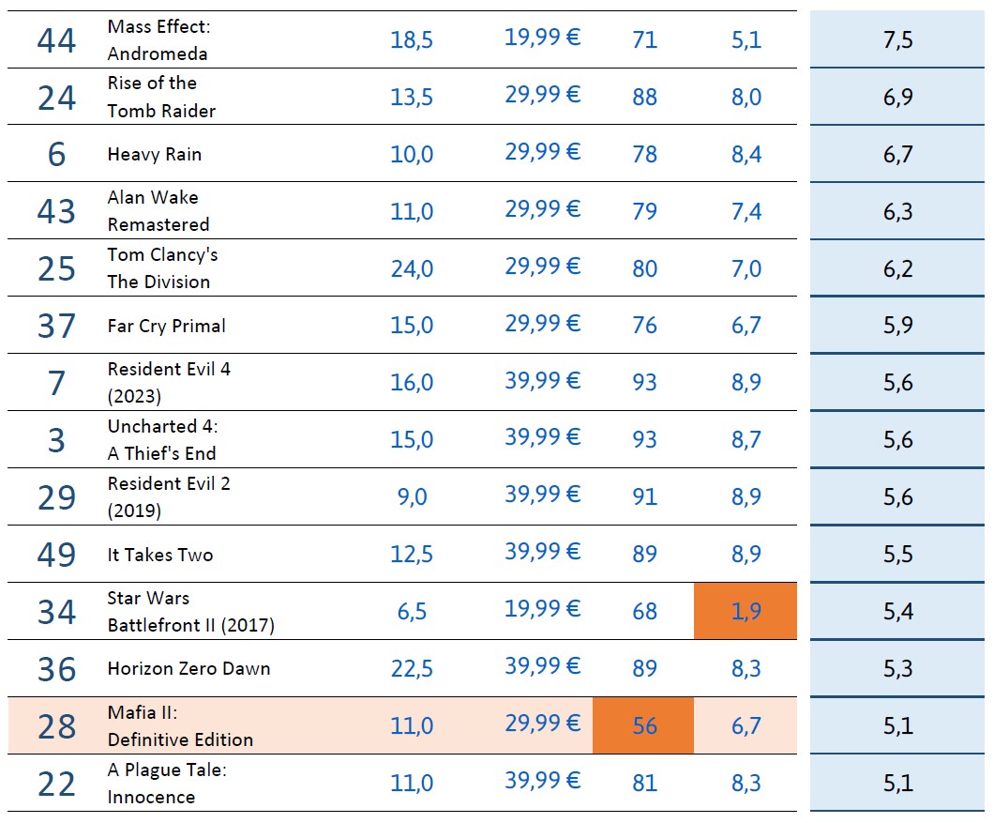
Task: Select the orange 1,9 user score cell
Action: tap(745, 612)
